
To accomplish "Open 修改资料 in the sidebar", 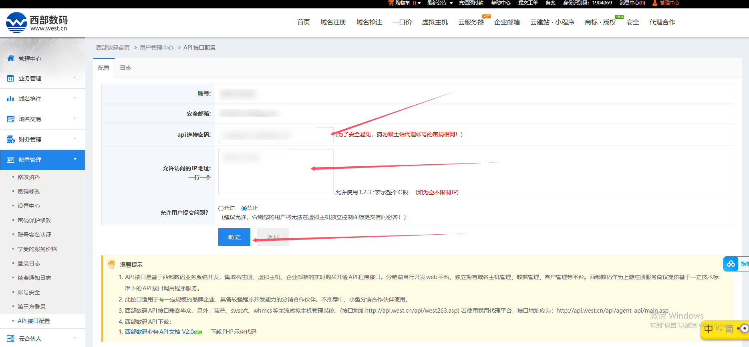I will [x=29, y=177].
